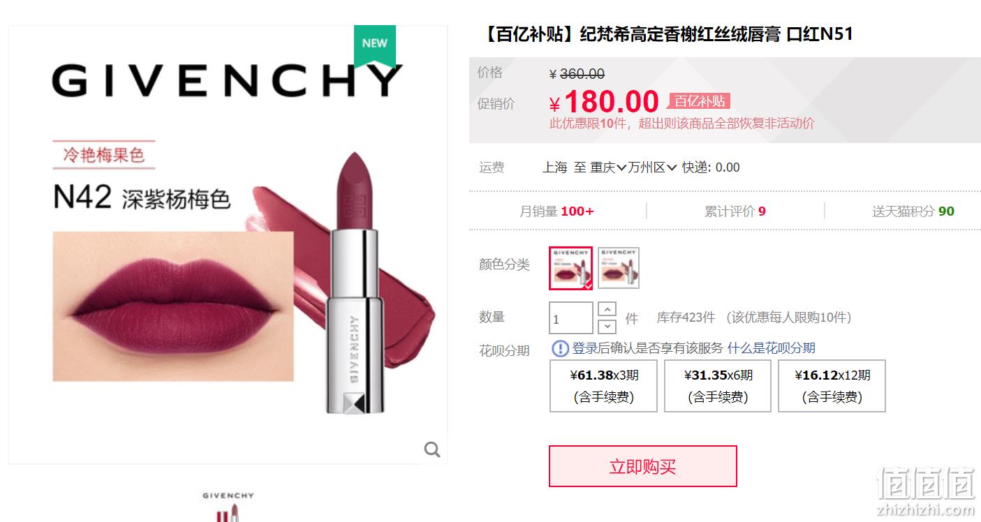Viewport: 981px width, 522px height.
Task: Click the magnifier zoom icon on product image
Action: pyautogui.click(x=432, y=449)
